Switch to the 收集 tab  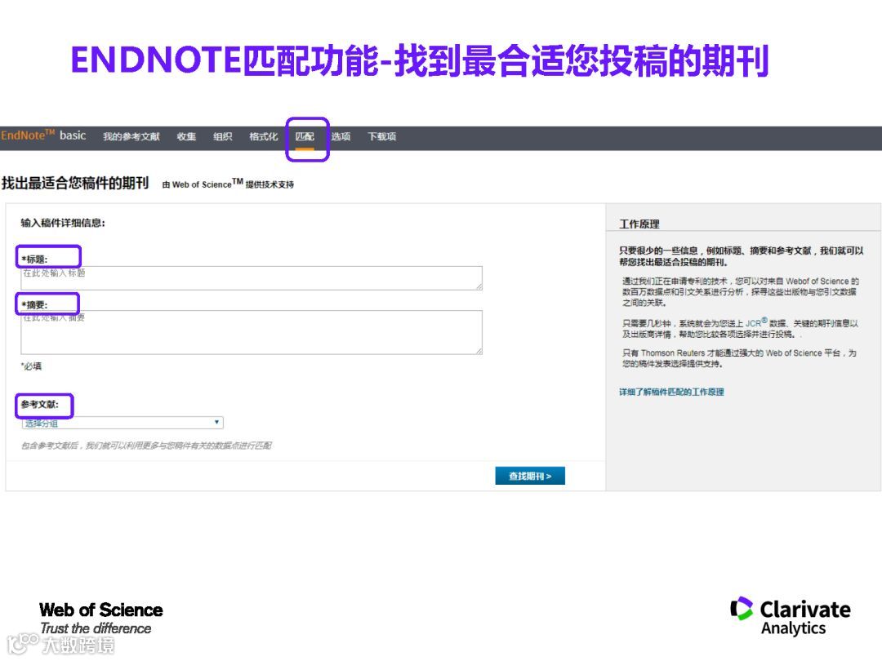click(186, 136)
